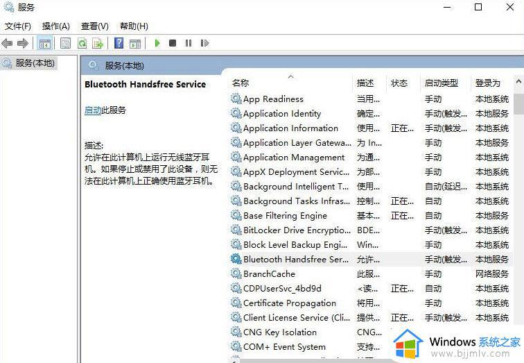Click the Export List toolbar icon

[98, 43]
